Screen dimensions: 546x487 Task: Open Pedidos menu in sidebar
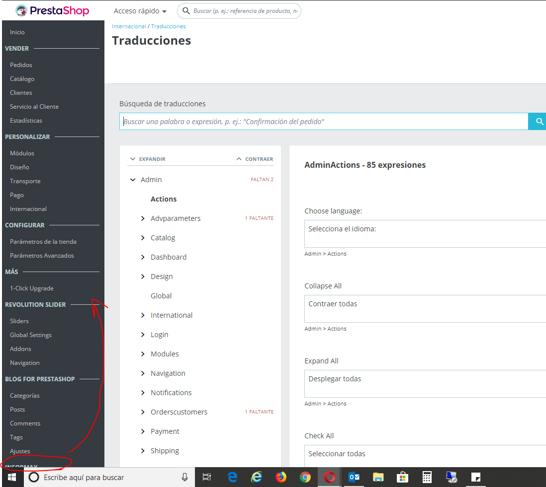click(21, 65)
